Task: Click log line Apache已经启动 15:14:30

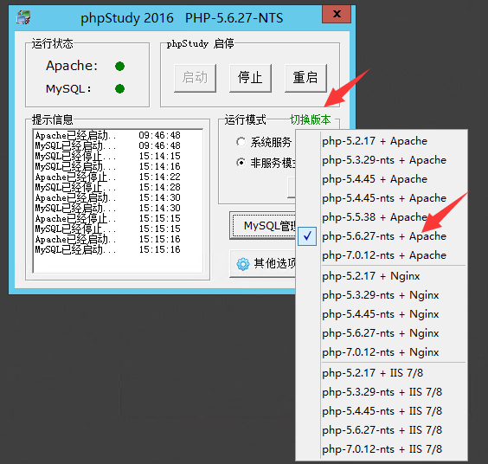Action: click(107, 197)
